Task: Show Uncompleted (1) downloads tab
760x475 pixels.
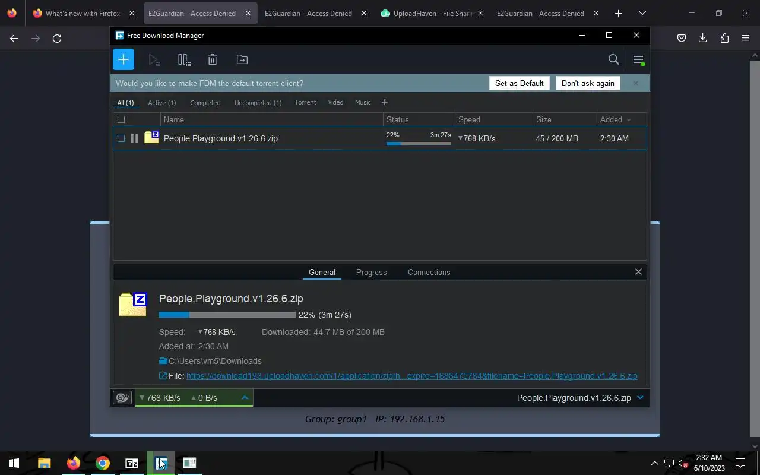Action: (x=258, y=103)
